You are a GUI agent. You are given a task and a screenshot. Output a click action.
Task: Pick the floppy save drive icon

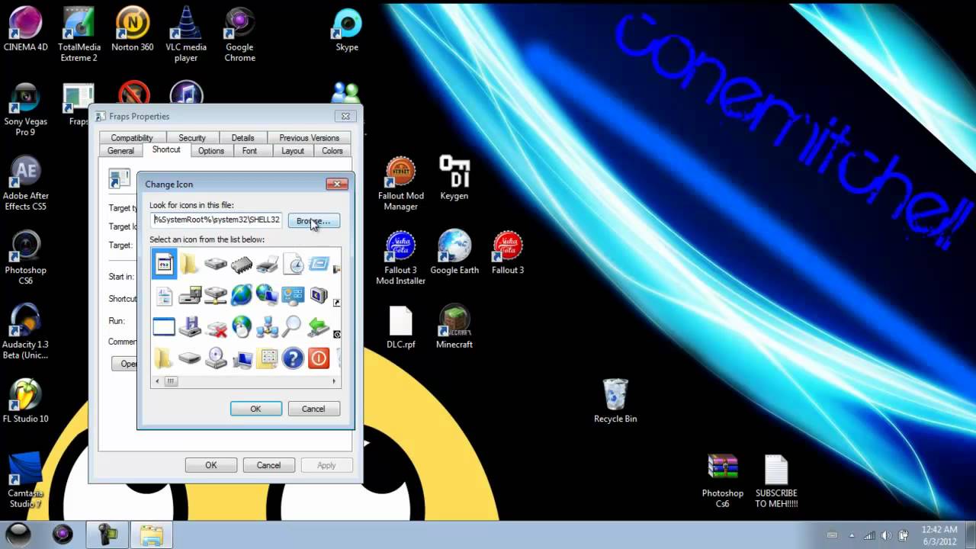tap(189, 327)
